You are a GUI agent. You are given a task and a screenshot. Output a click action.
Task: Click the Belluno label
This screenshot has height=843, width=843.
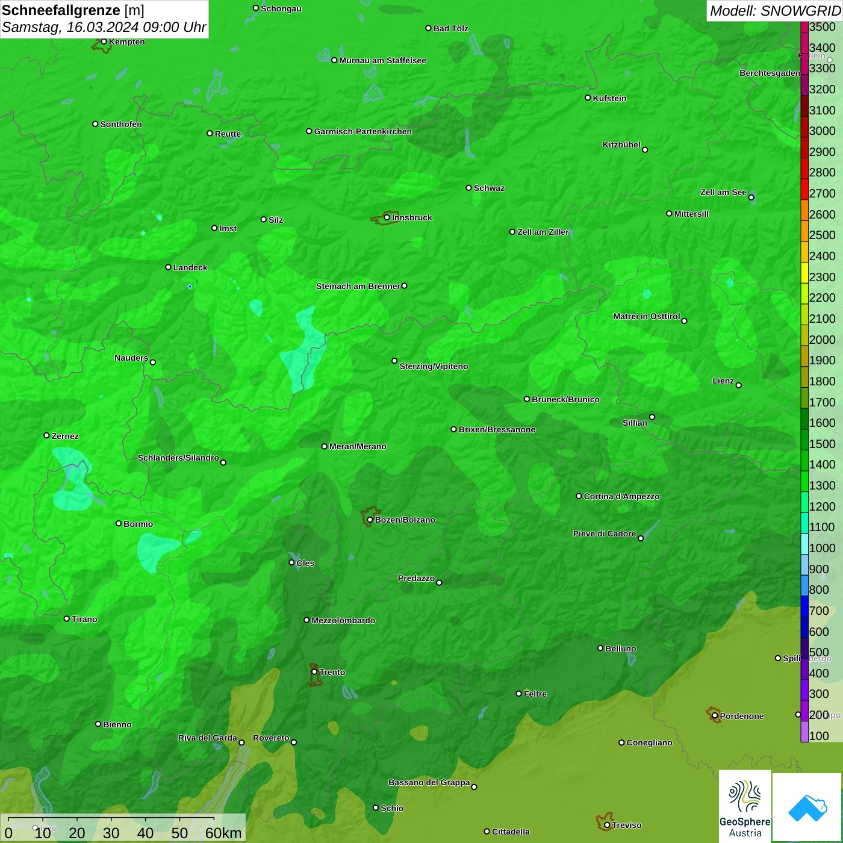(x=621, y=649)
